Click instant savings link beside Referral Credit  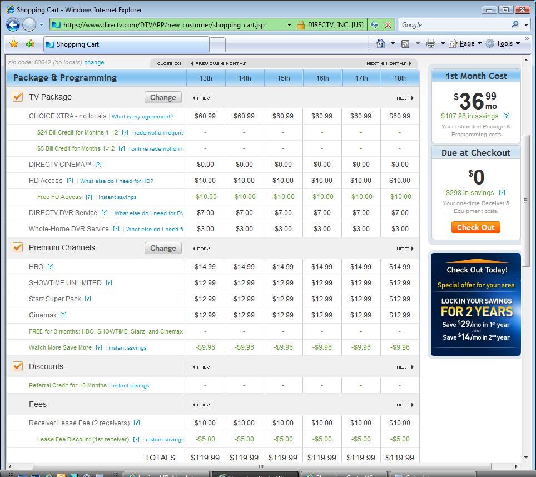click(x=130, y=386)
